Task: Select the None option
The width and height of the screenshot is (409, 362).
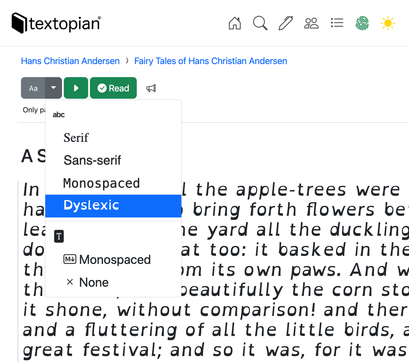Action: coord(113,282)
